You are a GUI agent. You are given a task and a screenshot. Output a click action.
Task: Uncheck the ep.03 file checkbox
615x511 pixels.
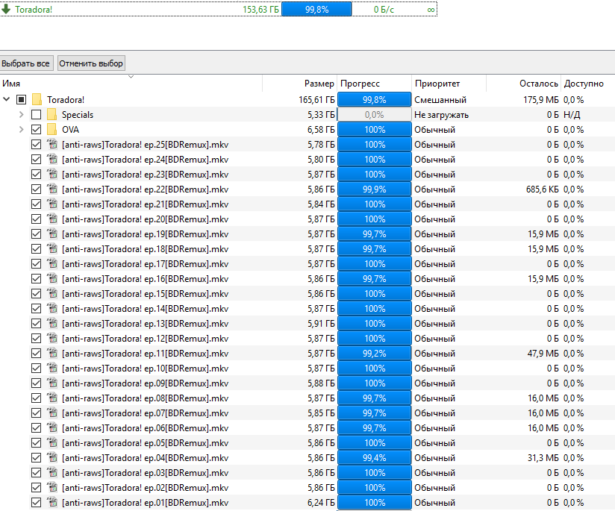(36, 472)
